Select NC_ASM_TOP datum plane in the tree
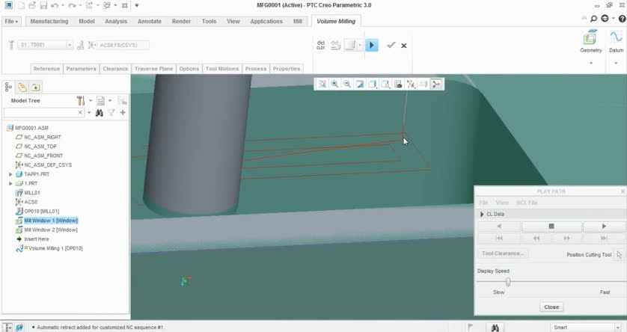 40,147
